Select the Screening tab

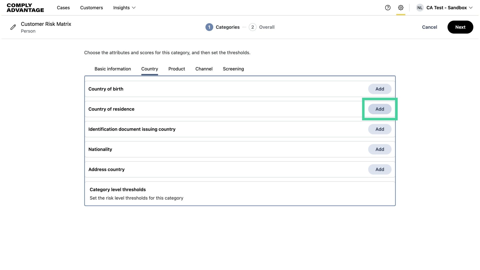pyautogui.click(x=233, y=69)
